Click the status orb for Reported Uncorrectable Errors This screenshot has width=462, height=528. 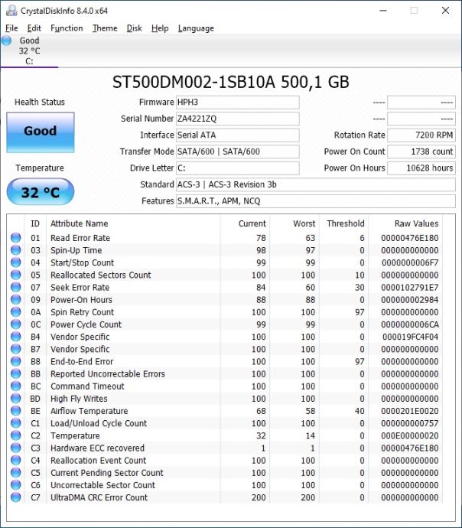point(15,373)
